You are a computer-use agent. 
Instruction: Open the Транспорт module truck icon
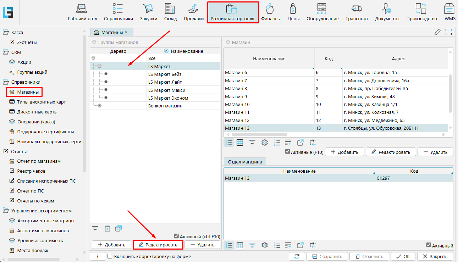click(357, 9)
